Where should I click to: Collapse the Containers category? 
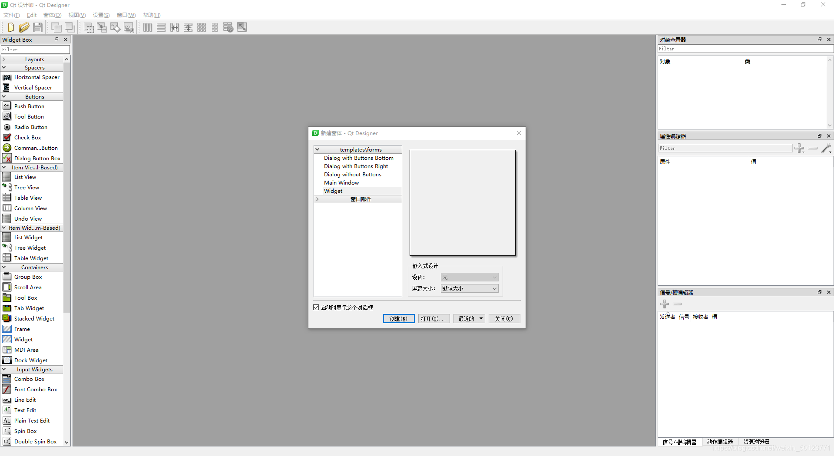[x=4, y=267]
